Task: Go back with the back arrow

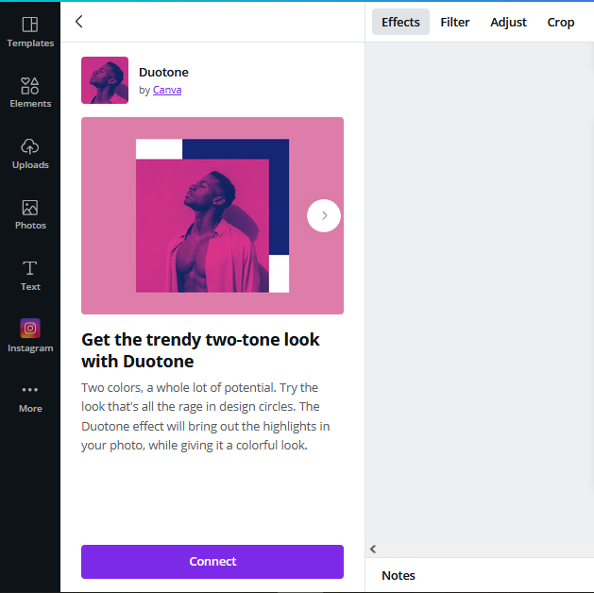Action: pyautogui.click(x=79, y=22)
